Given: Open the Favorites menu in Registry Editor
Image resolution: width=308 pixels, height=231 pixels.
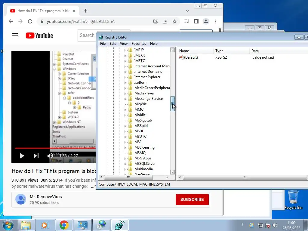Looking at the screenshot, I should click(x=139, y=44).
